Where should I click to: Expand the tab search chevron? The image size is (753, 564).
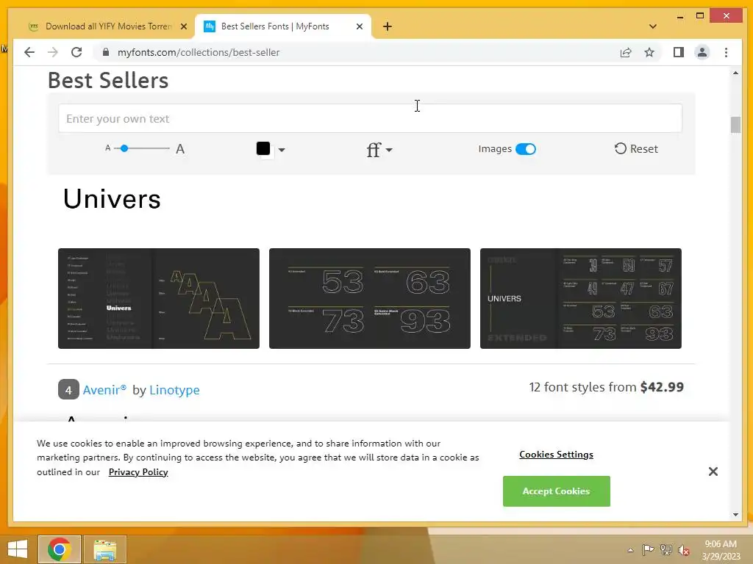pos(653,26)
